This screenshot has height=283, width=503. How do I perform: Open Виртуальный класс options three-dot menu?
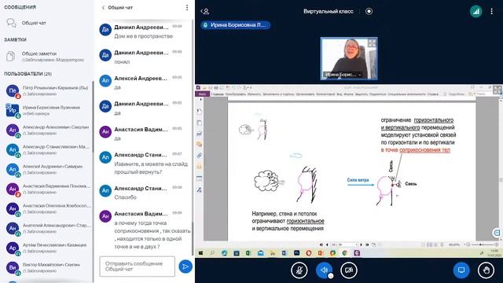pos(491,12)
